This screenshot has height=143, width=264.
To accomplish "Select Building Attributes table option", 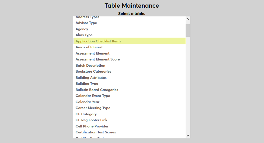I will point(91,78).
